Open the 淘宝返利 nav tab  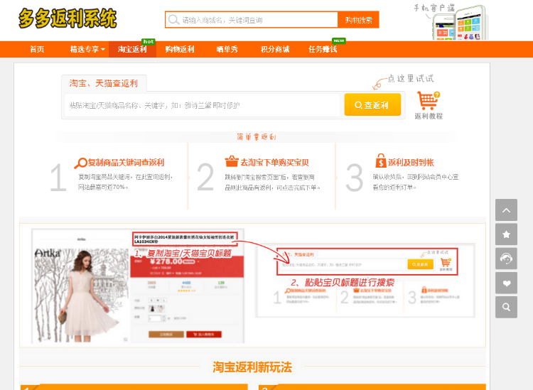tap(132, 49)
